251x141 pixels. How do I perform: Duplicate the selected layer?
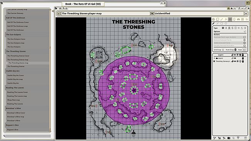234,138
